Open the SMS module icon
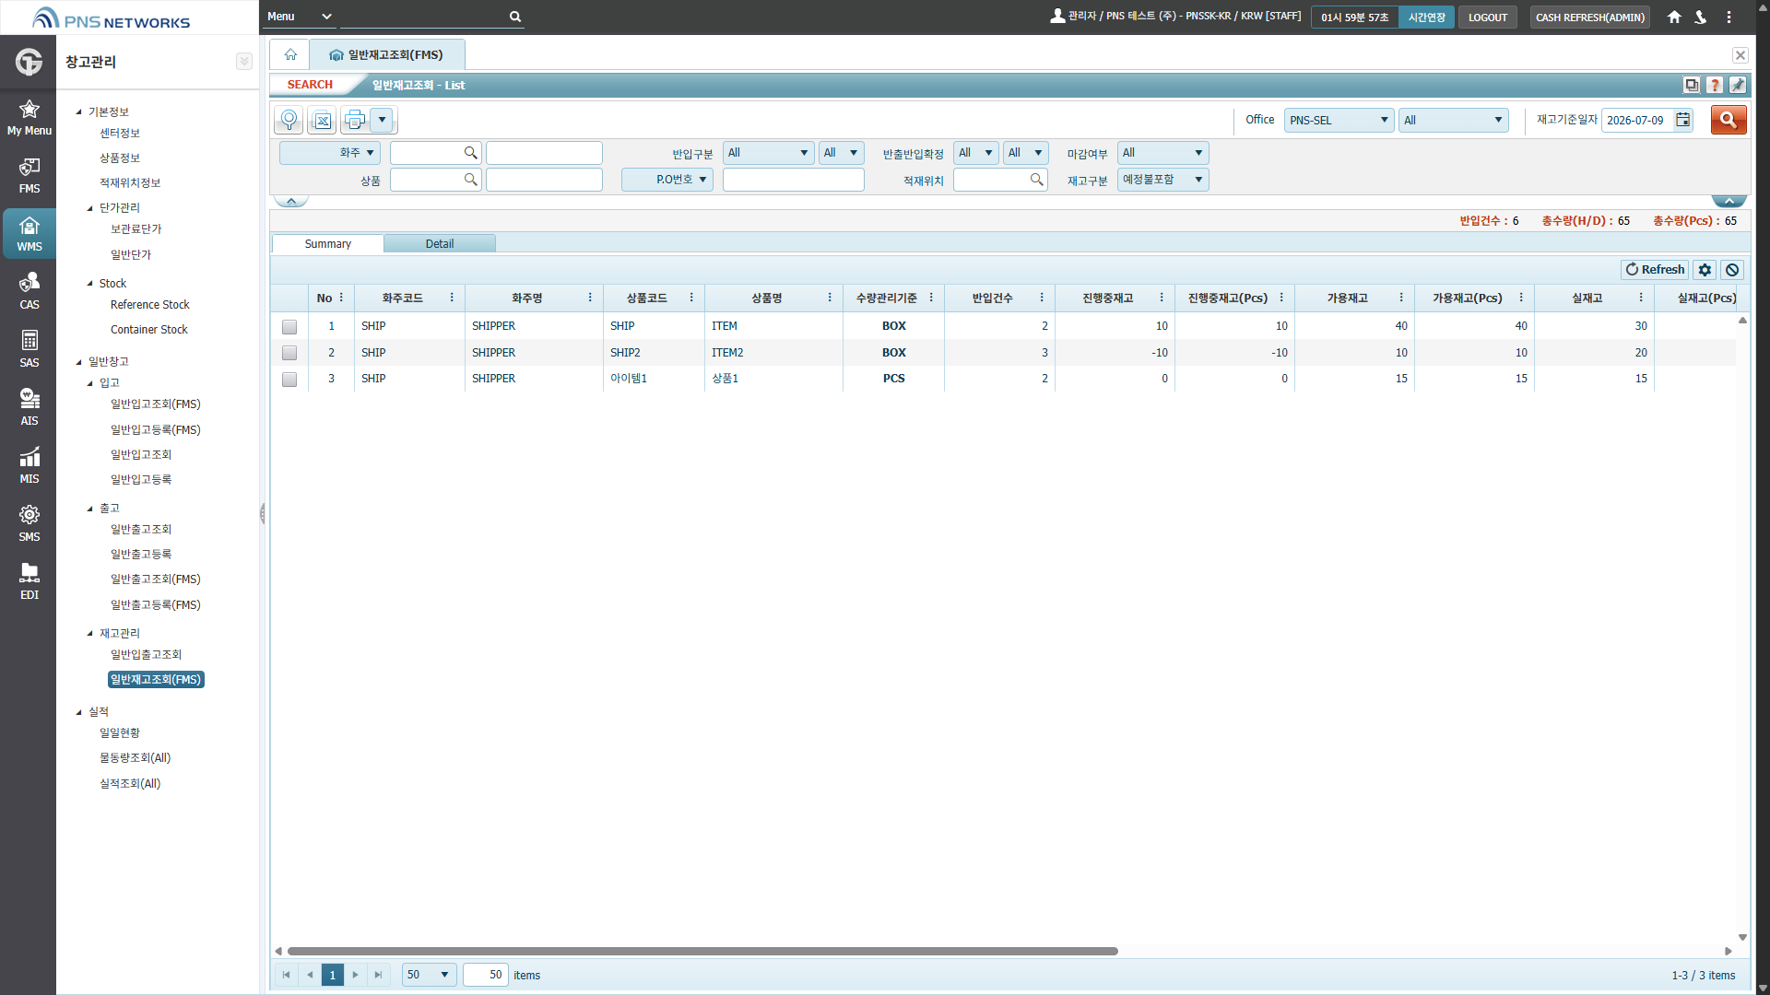 pyautogui.click(x=29, y=523)
